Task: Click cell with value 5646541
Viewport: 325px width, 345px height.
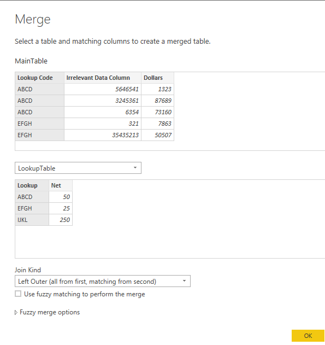Action: click(x=103, y=89)
